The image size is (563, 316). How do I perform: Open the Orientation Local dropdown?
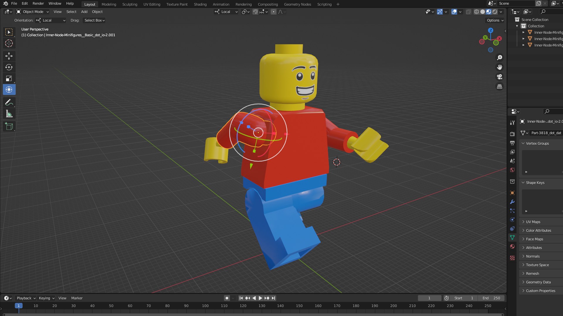[x=51, y=20]
